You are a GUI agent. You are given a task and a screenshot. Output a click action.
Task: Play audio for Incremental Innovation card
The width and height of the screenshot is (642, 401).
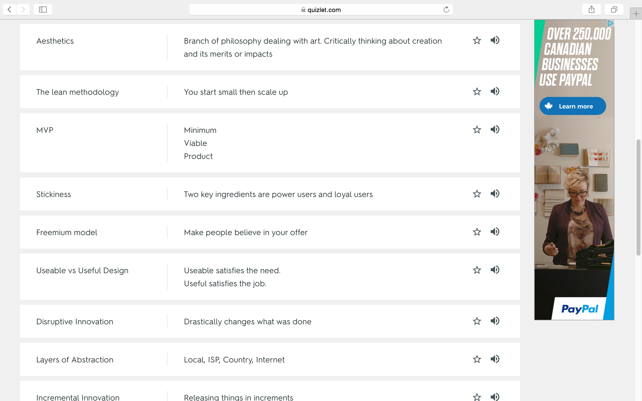495,397
